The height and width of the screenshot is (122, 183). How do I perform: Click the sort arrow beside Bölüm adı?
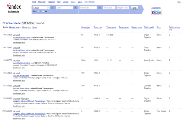[20, 28]
